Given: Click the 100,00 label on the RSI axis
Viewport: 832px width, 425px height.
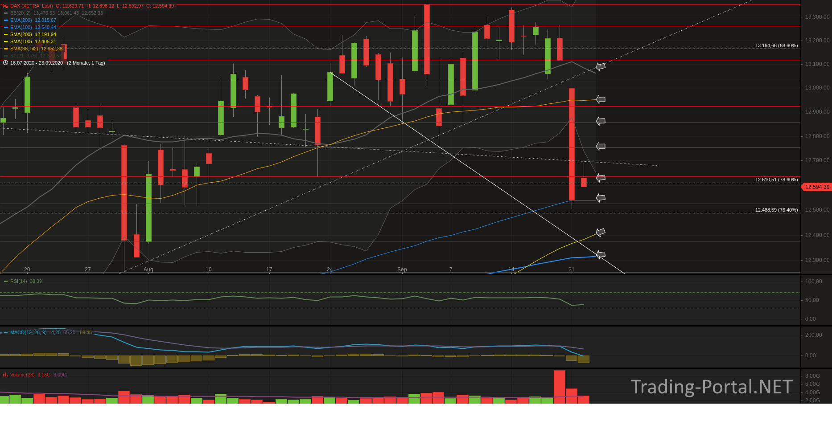Looking at the screenshot, I should pos(814,282).
